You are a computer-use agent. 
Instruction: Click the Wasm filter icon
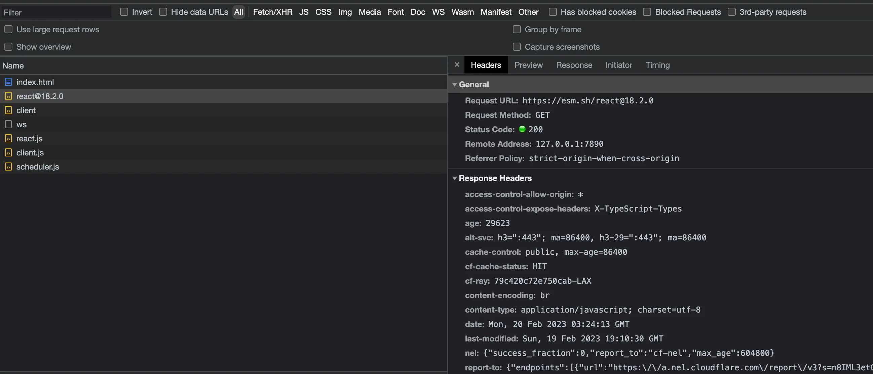tap(462, 11)
